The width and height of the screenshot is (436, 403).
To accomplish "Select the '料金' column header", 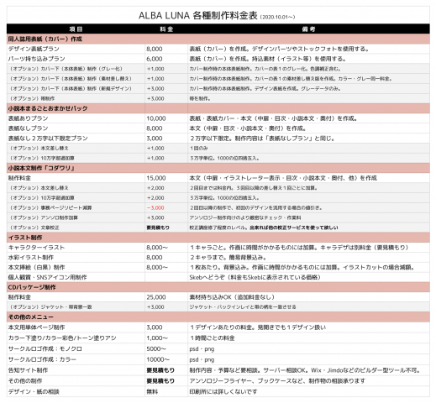I will point(166,29).
